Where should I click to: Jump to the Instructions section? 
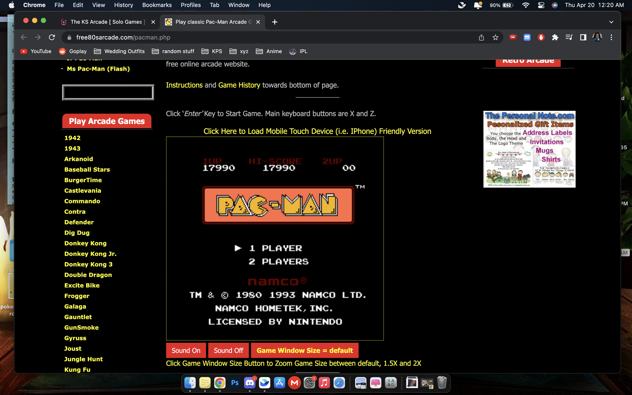tap(184, 85)
